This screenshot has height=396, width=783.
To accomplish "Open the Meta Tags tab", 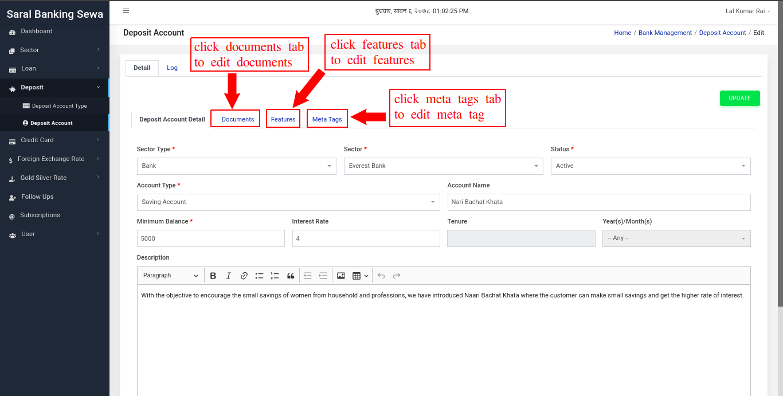I will tap(327, 120).
